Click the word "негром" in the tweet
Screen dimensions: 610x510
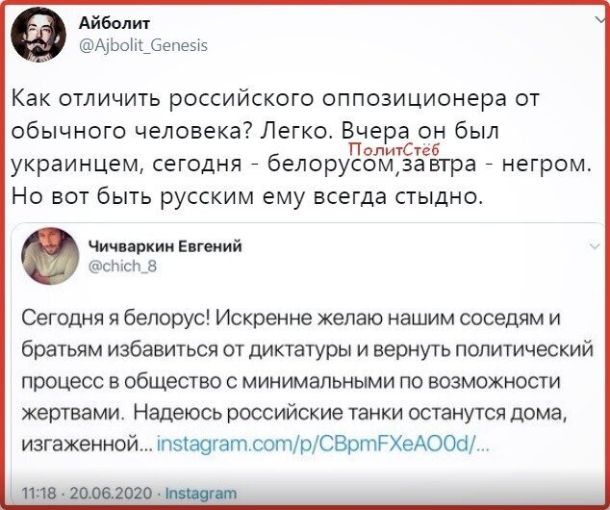tap(546, 165)
